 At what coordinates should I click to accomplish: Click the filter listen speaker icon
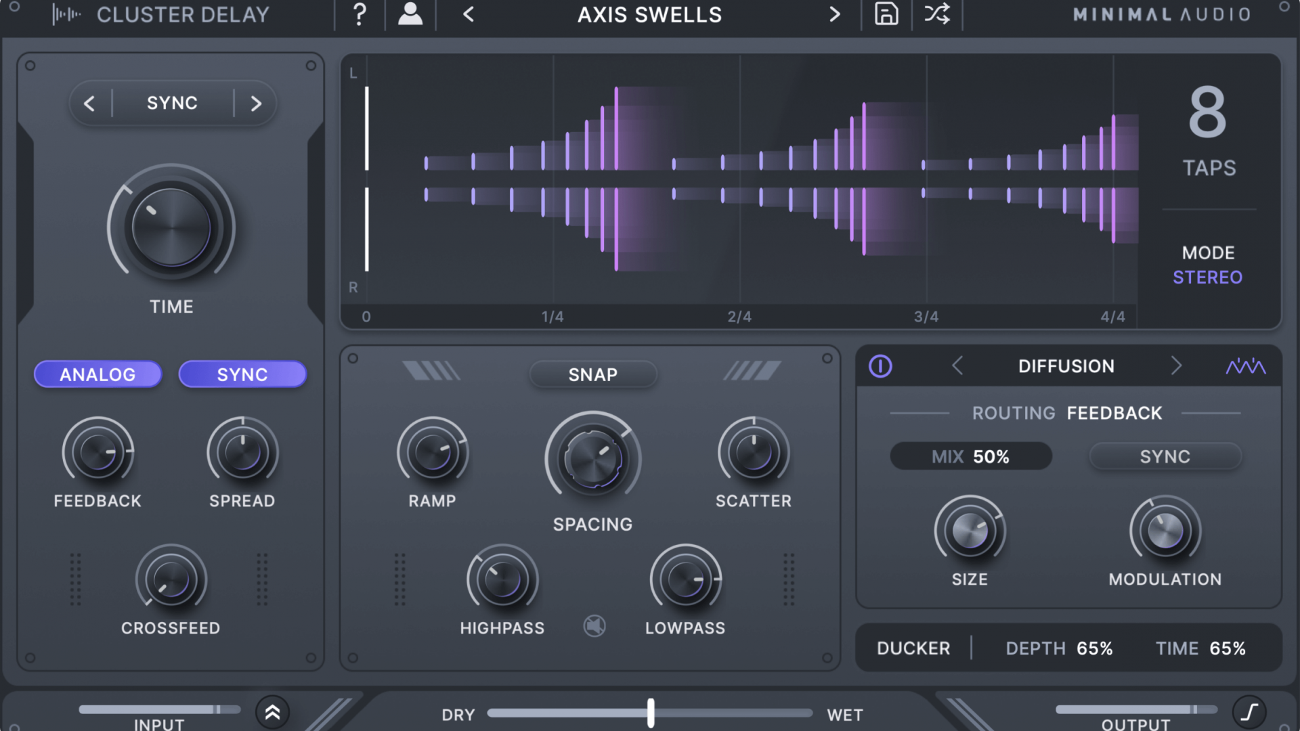[x=594, y=626]
